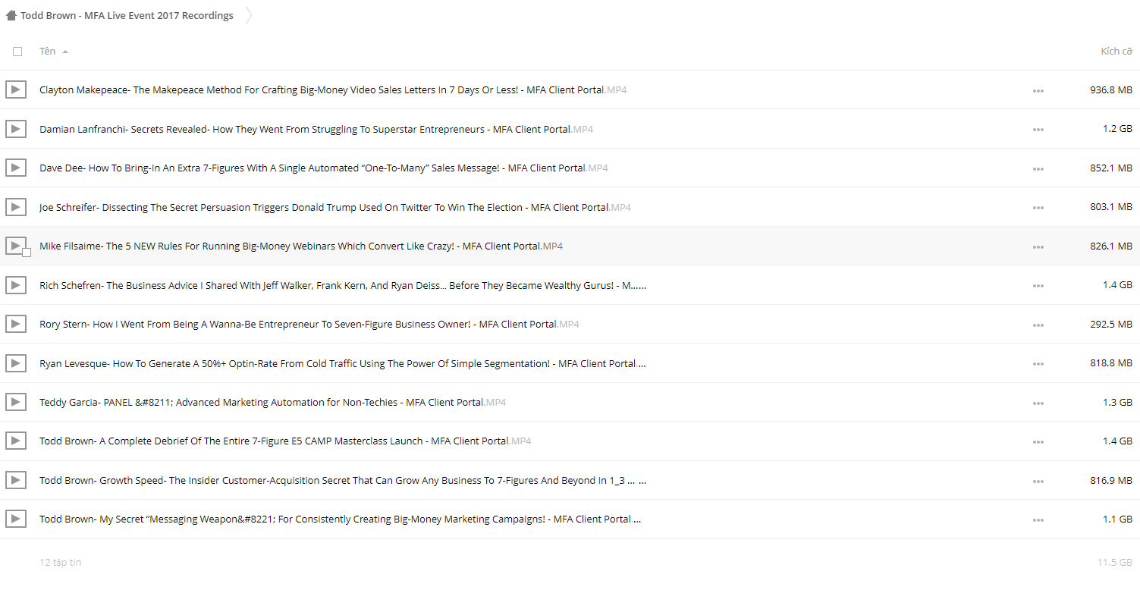This screenshot has width=1140, height=590.
Task: Open more options for Teddy Garcia file
Action: click(1038, 403)
